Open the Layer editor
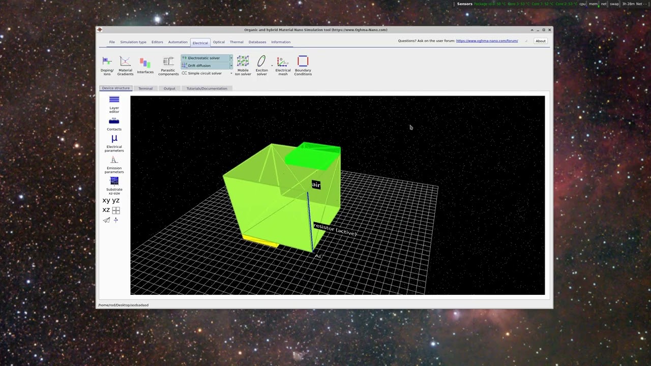 114,104
